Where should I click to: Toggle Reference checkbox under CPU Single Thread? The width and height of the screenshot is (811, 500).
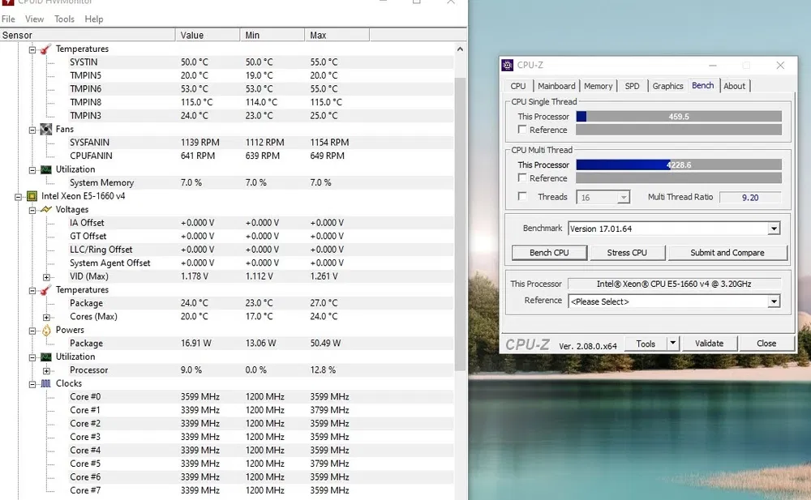pyautogui.click(x=522, y=130)
